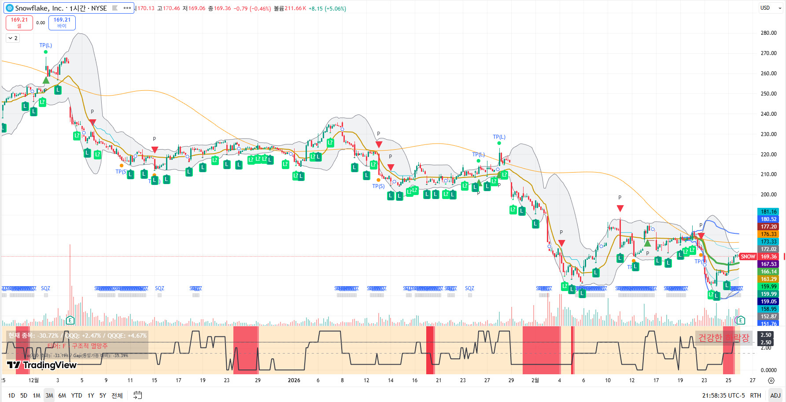Click the 280.00 price axis value
The height and width of the screenshot is (402, 786).
[768, 33]
